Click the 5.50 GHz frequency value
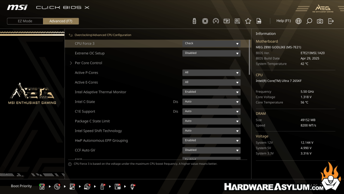The height and width of the screenshot is (194, 344). click(x=307, y=91)
